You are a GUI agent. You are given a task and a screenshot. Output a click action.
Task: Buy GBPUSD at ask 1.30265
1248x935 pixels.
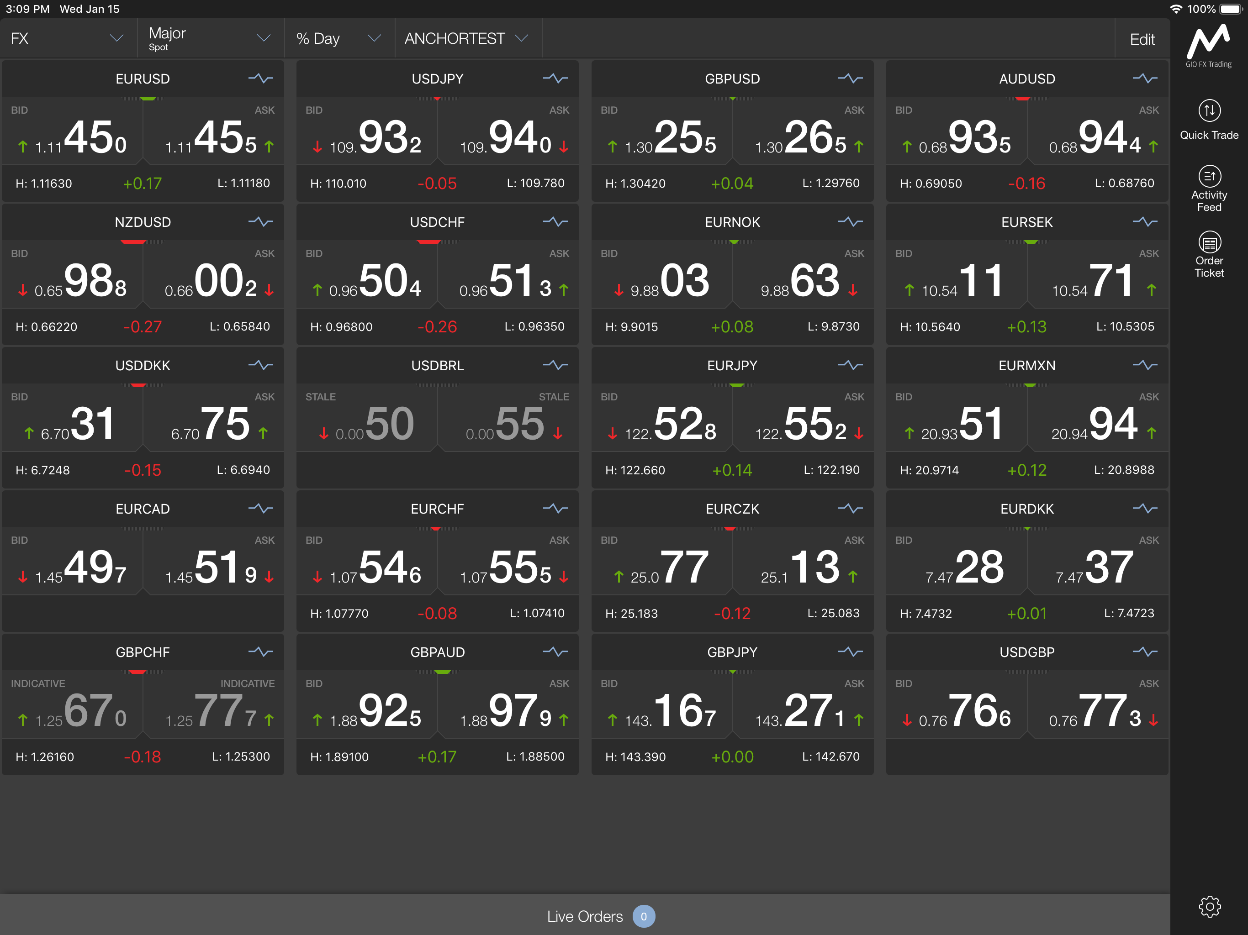click(x=803, y=131)
